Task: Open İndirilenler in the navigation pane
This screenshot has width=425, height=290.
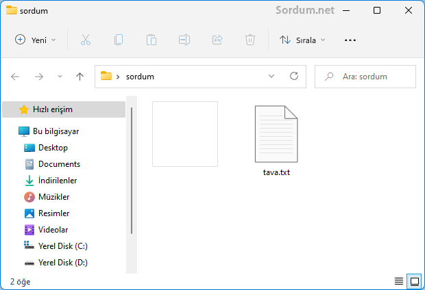Action: [x=57, y=181]
